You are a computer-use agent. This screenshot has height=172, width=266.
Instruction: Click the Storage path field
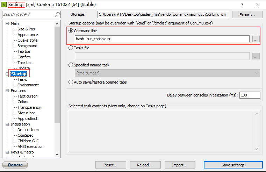coord(163,14)
